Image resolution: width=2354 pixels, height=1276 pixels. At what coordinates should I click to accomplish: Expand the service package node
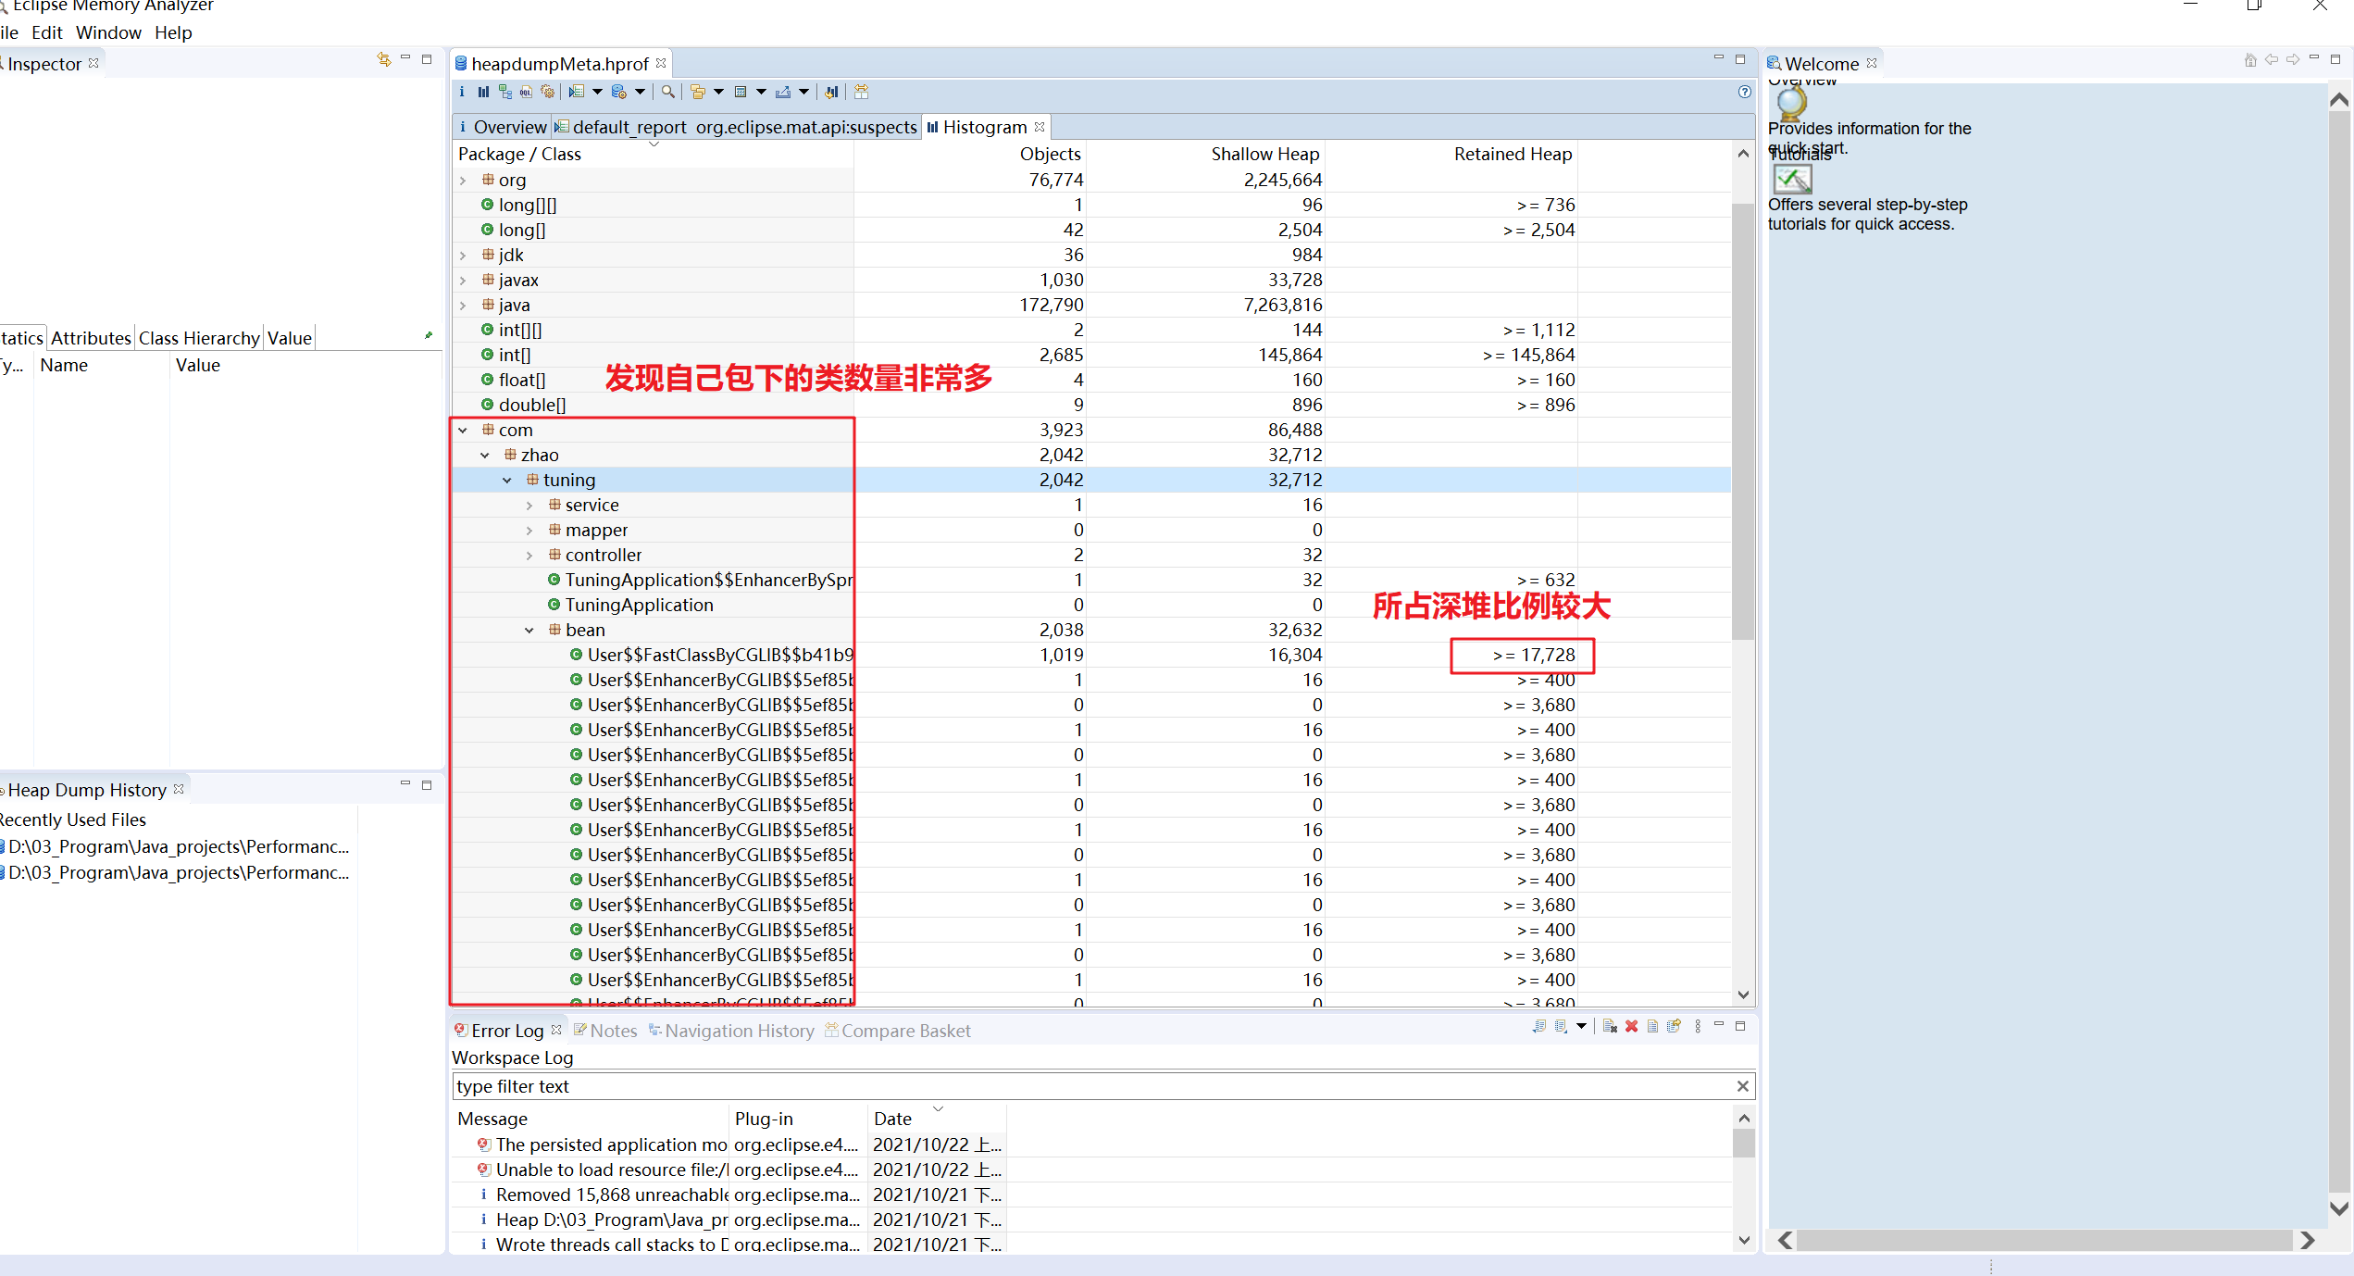pos(529,506)
